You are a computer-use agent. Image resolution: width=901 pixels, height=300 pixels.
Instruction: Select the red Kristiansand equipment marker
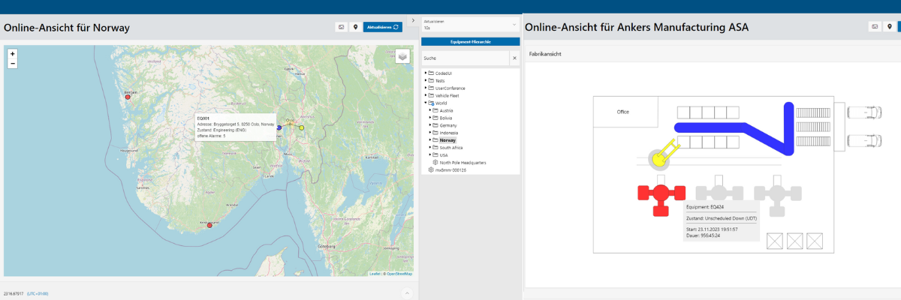click(209, 224)
